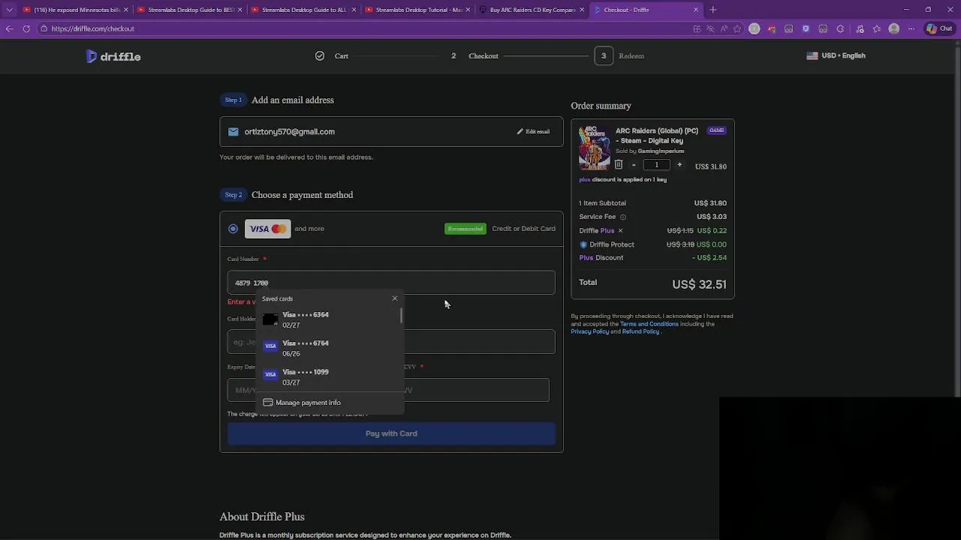Open the browser extensions puzzle icon

(x=840, y=28)
